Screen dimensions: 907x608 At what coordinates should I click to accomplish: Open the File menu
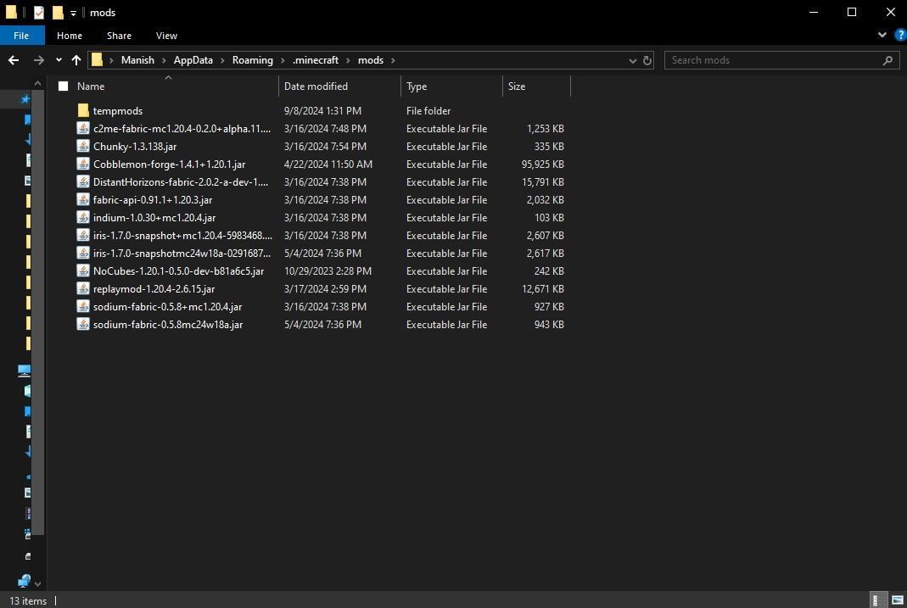(20, 36)
